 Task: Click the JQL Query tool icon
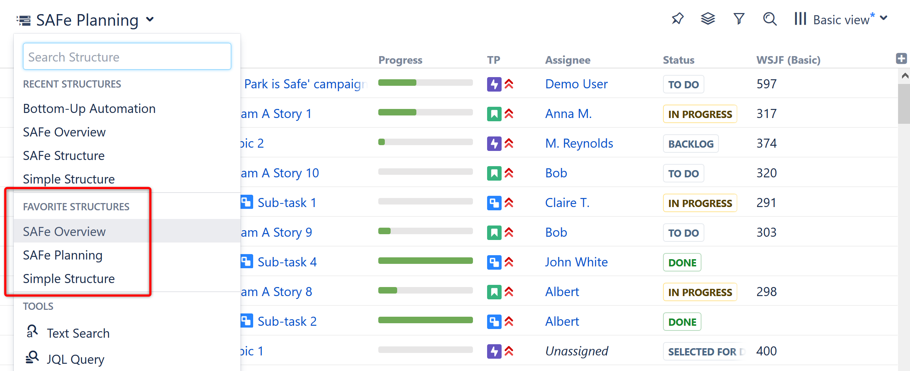tap(32, 358)
